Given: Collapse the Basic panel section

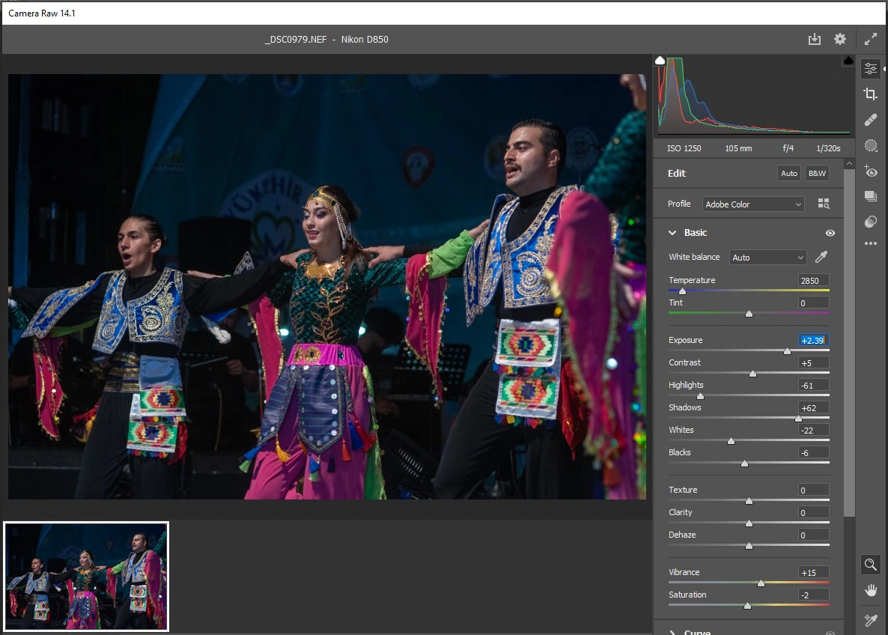Looking at the screenshot, I should coord(672,233).
